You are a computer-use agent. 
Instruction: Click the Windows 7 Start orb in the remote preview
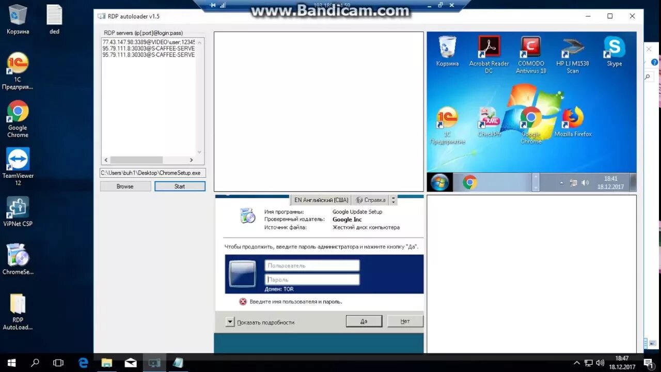tap(439, 182)
